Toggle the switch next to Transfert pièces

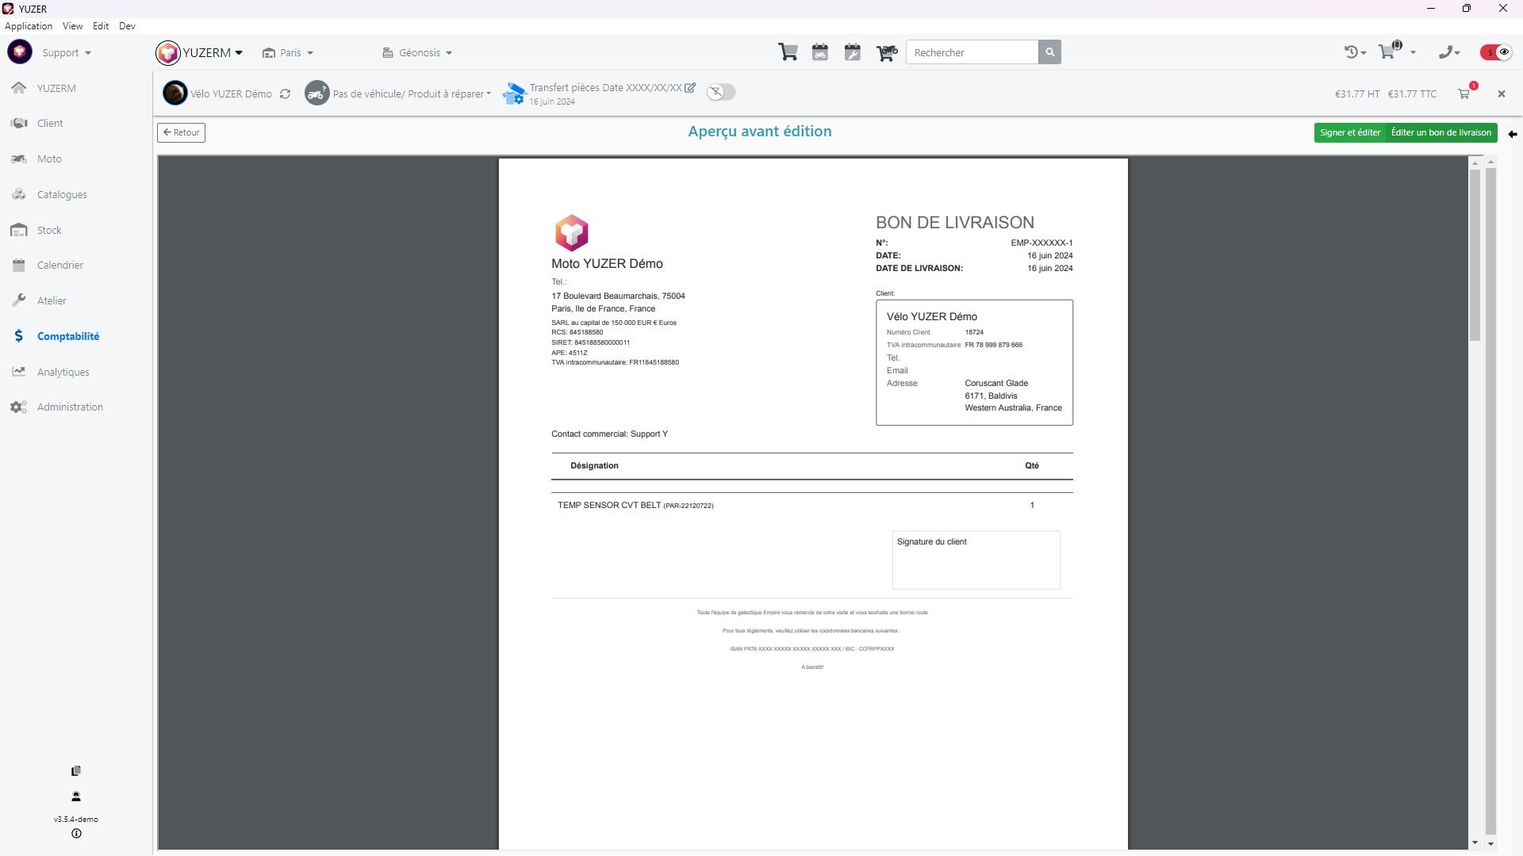pos(721,92)
